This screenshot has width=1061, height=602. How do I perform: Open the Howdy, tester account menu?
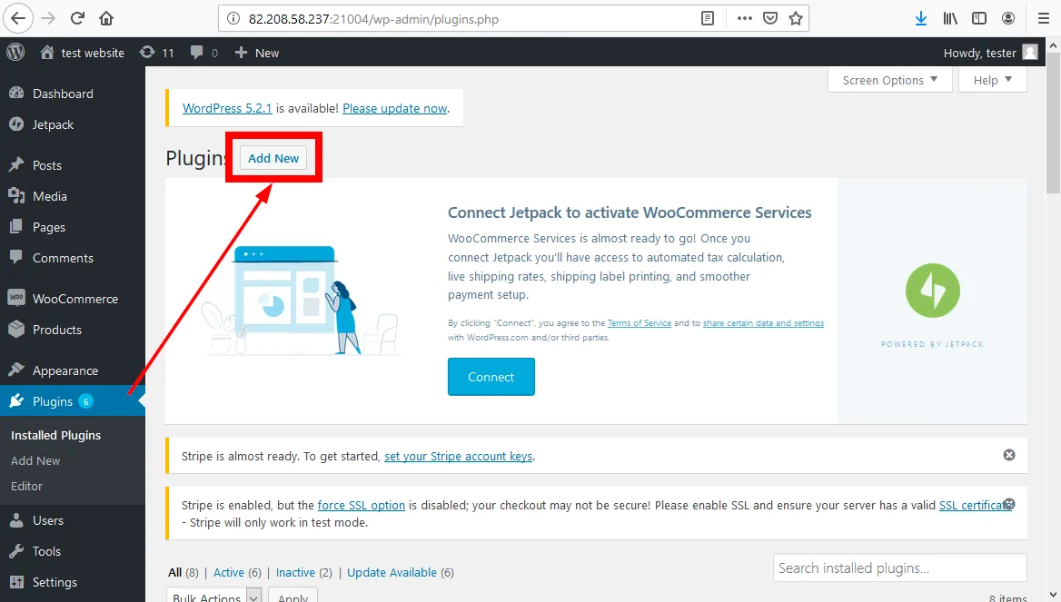(x=990, y=52)
